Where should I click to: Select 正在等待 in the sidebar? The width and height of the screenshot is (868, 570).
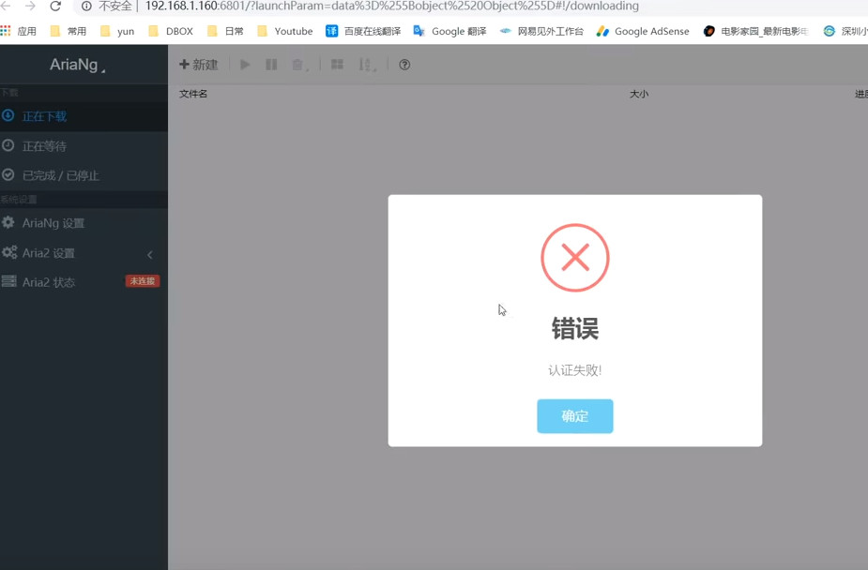pos(44,146)
